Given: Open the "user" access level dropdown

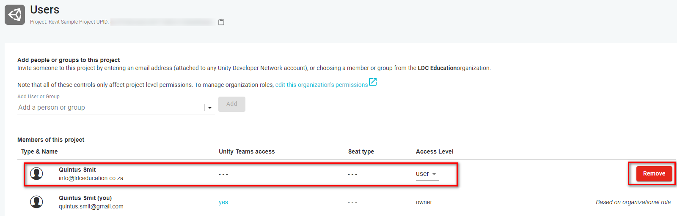Looking at the screenshot, I should pyautogui.click(x=427, y=174).
